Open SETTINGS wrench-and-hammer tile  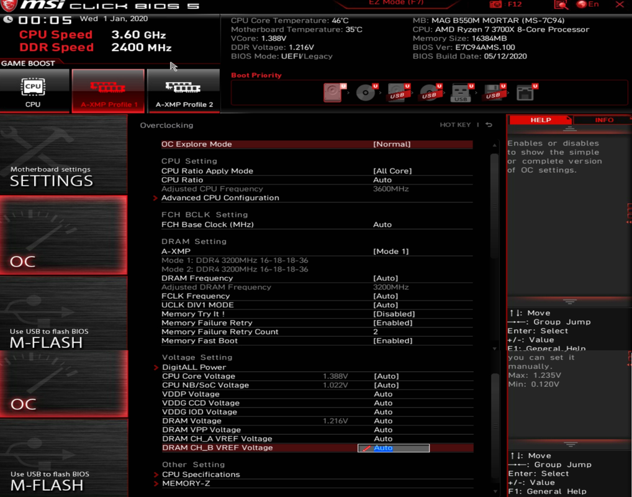tap(64, 155)
